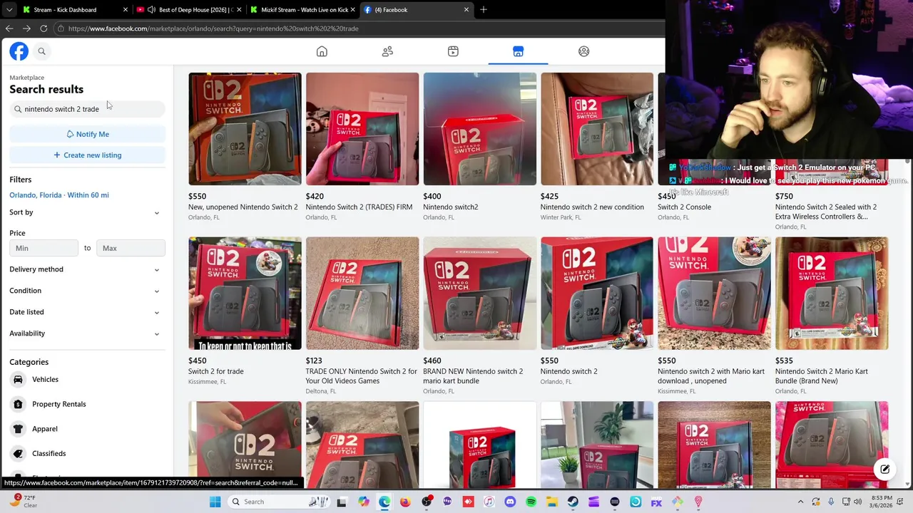Open the Facebook home icon

(322, 51)
